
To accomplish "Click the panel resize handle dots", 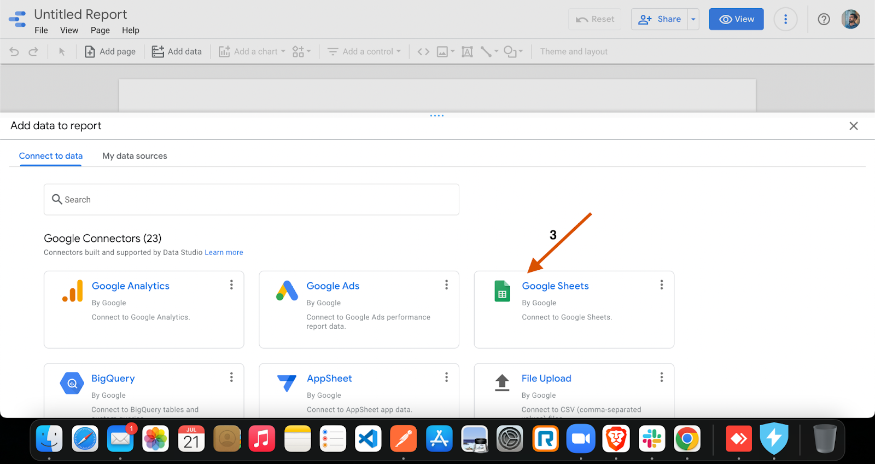I will click(437, 115).
